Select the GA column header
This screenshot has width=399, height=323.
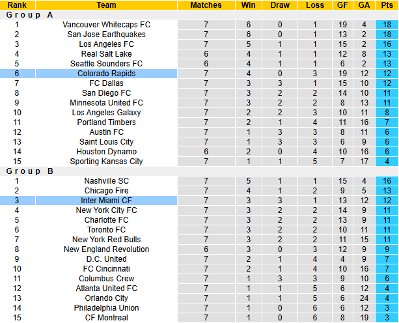(364, 5)
